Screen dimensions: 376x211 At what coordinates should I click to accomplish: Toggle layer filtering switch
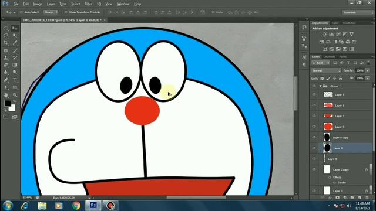[368, 63]
